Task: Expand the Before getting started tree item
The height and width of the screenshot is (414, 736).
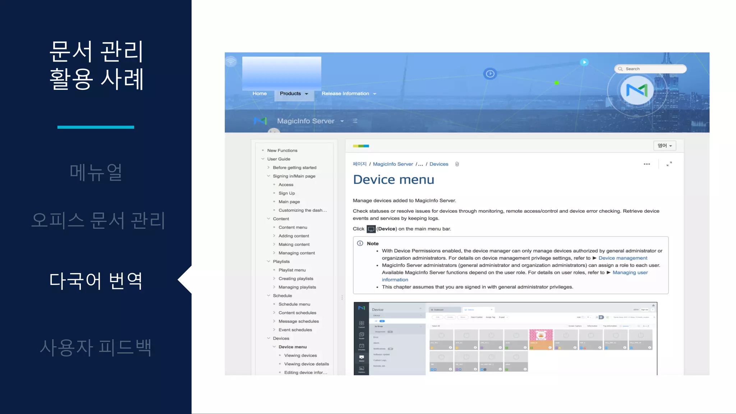Action: click(x=268, y=167)
